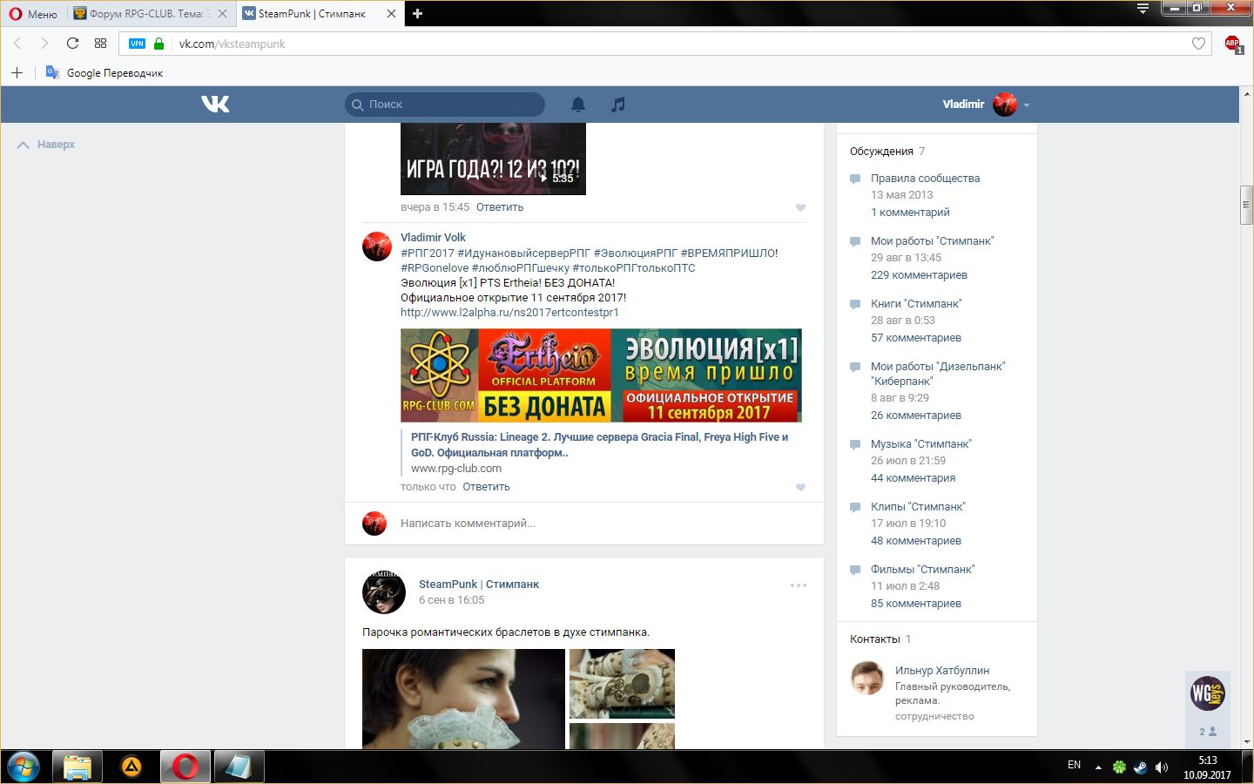Open the notifications bell icon
Viewport: 1254px width, 784px height.
[x=578, y=105]
